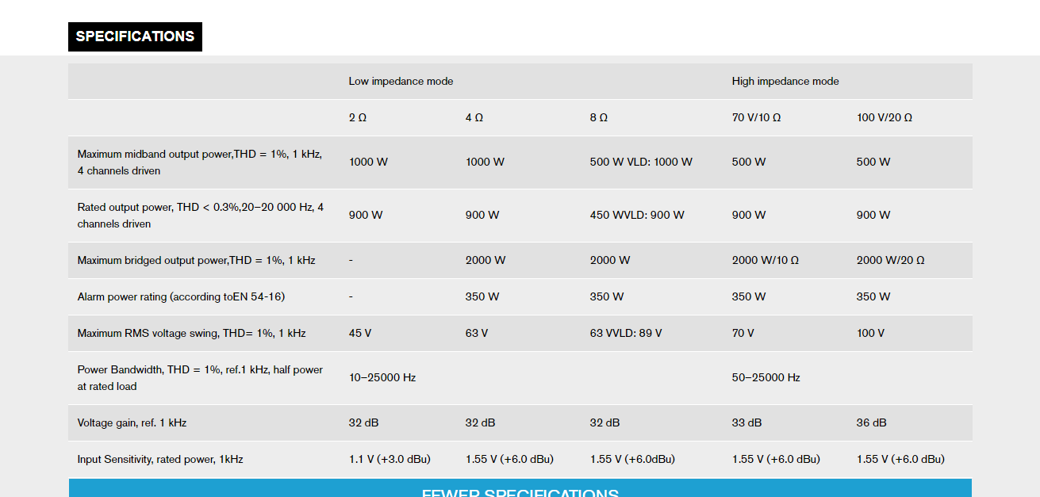The width and height of the screenshot is (1040, 497).
Task: Select the 50–25000 Hz bandwidth value
Action: (x=766, y=378)
